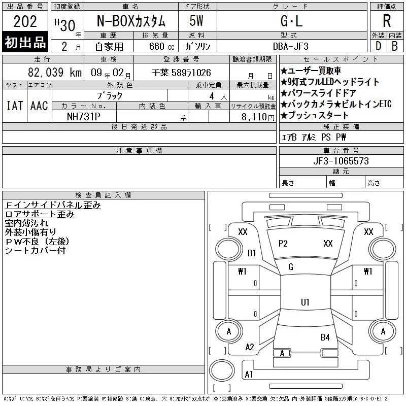The image size is (406, 406).
Task: Click the 検査員記入欄 header
Action: (104, 195)
